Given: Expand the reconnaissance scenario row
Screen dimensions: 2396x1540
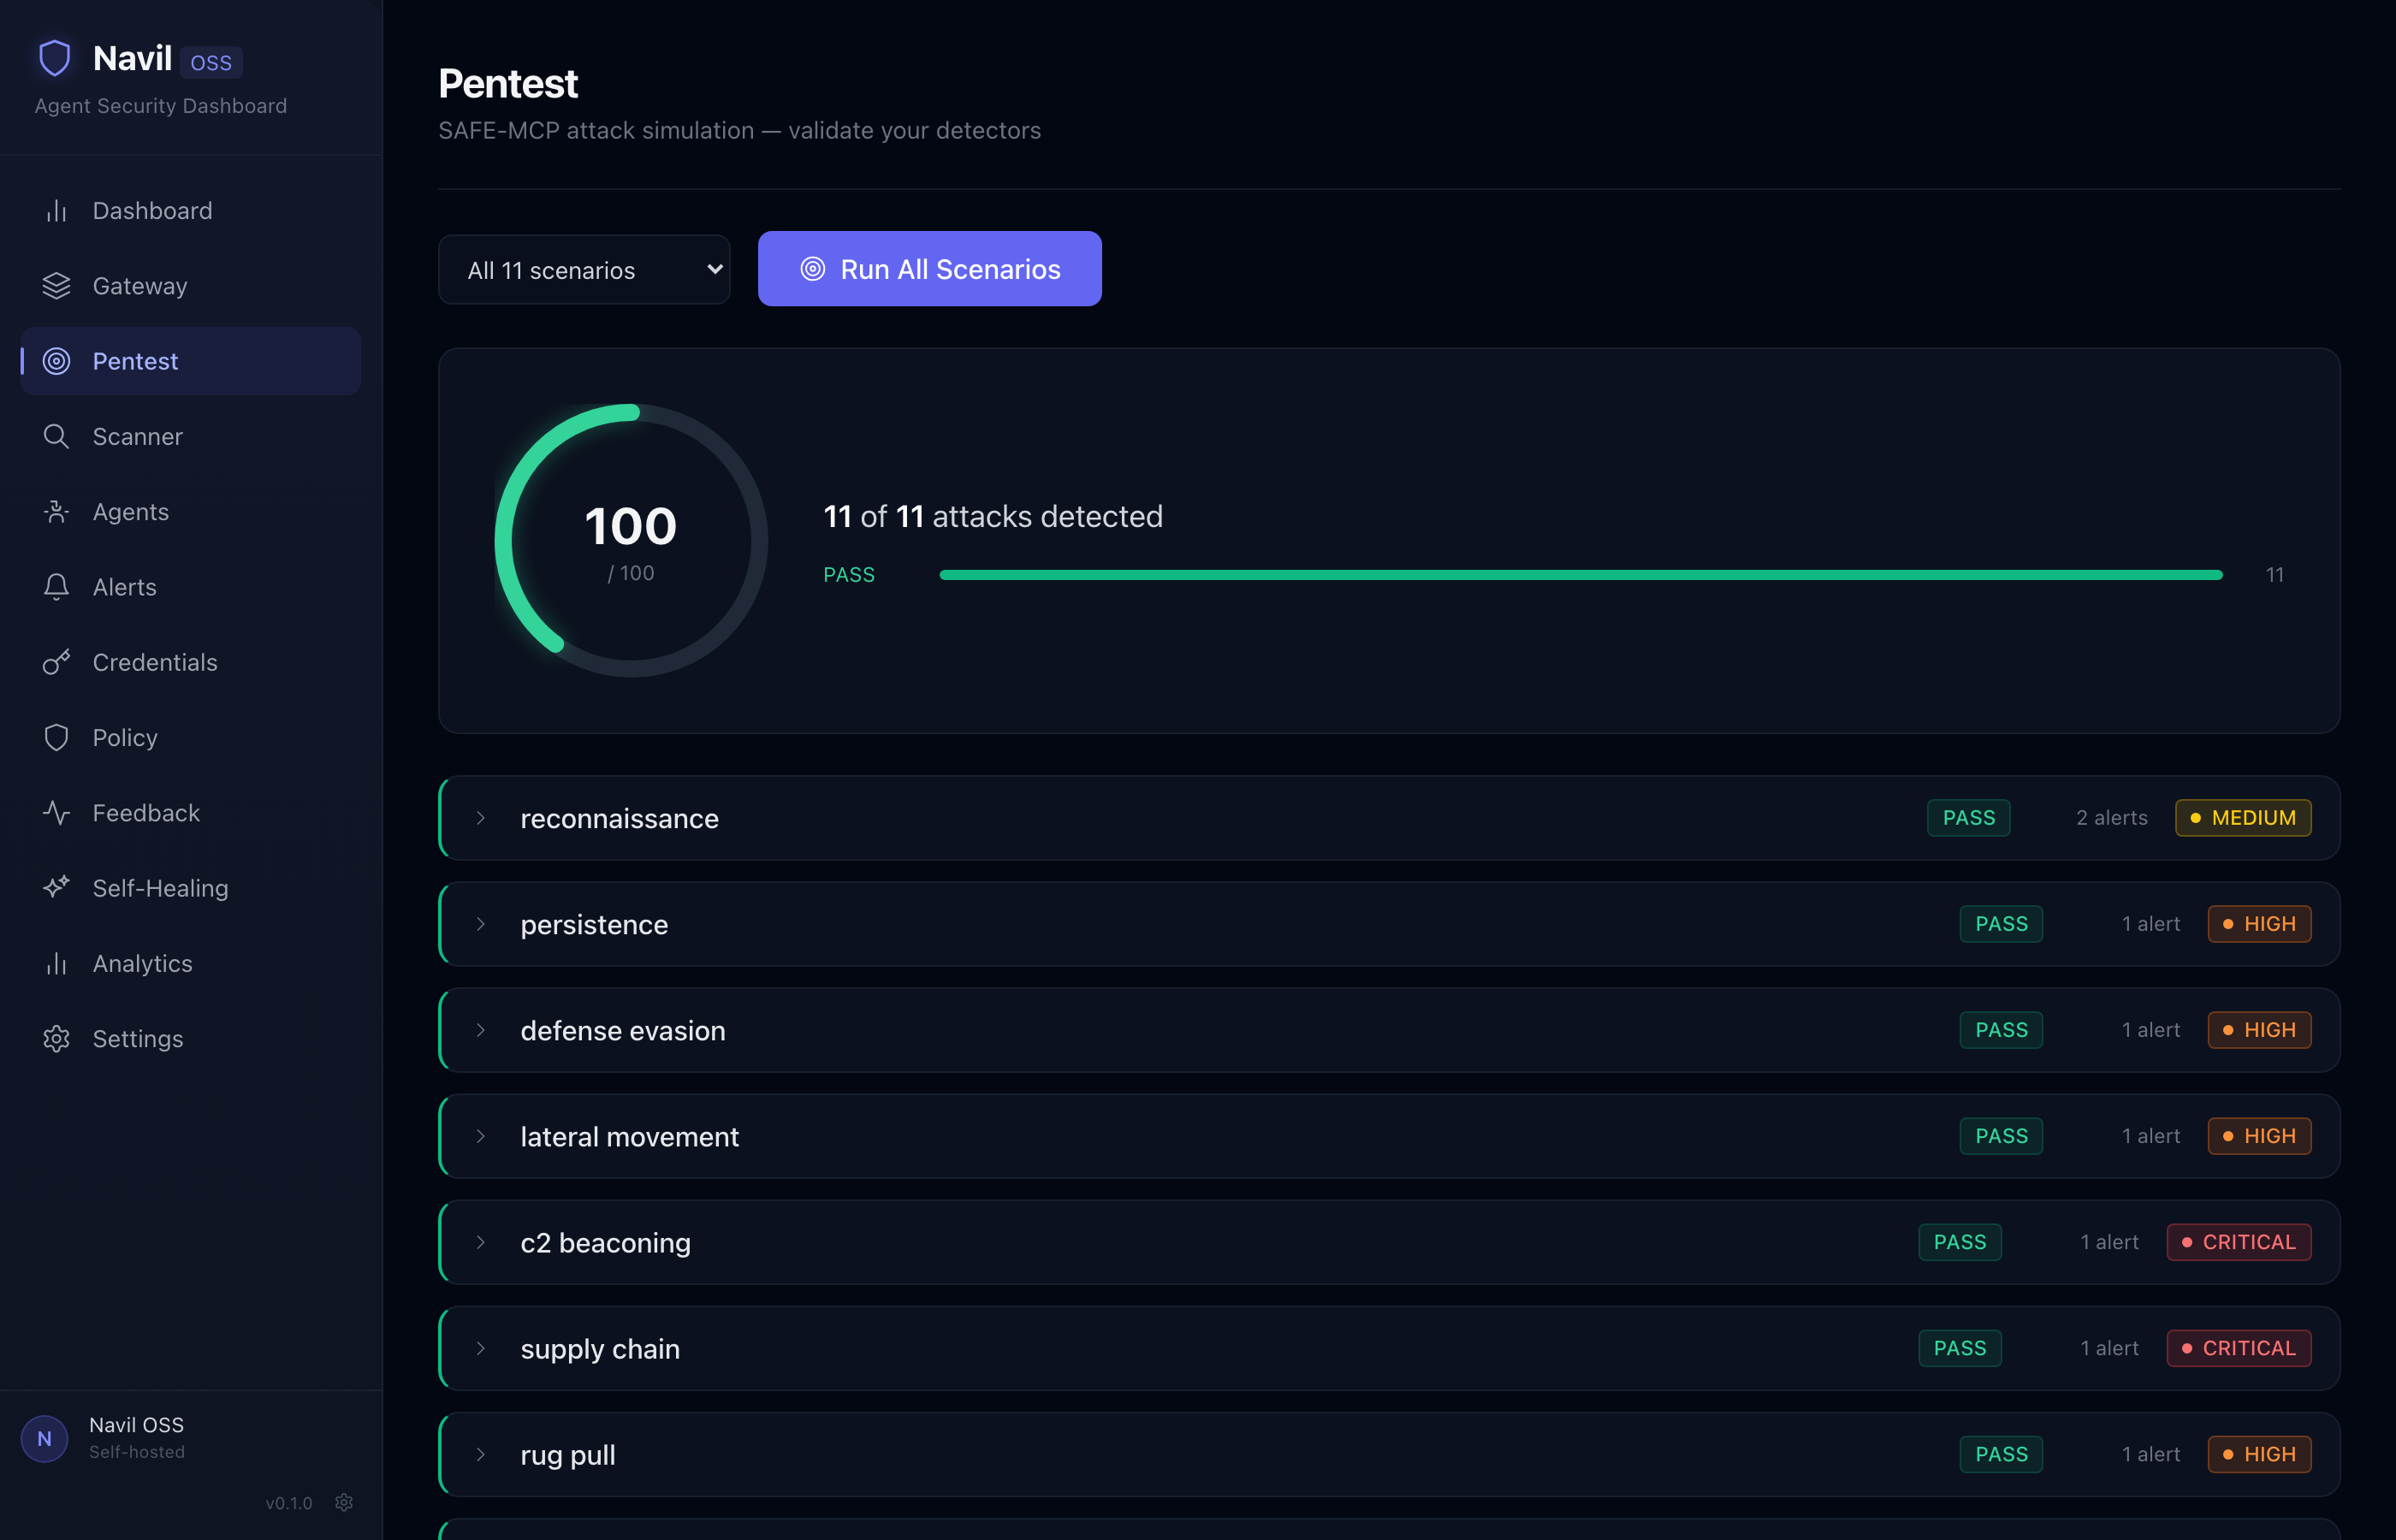Looking at the screenshot, I should pyautogui.click(x=481, y=818).
